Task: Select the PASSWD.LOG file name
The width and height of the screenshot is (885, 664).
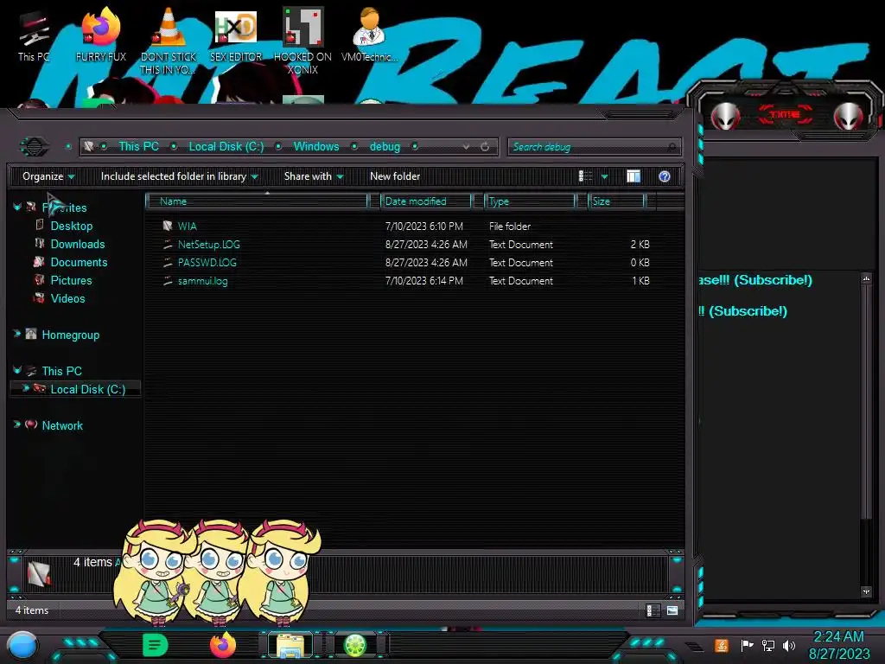Action: pyautogui.click(x=207, y=263)
